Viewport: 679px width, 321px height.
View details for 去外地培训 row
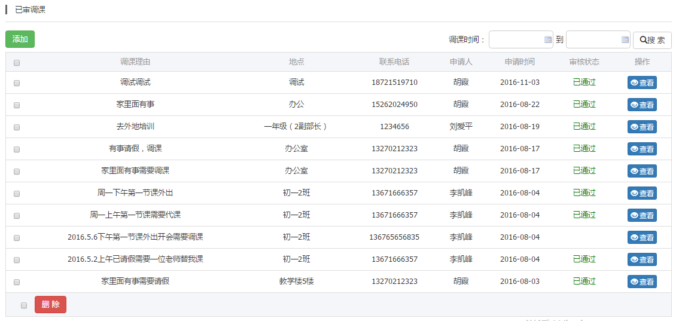click(641, 127)
